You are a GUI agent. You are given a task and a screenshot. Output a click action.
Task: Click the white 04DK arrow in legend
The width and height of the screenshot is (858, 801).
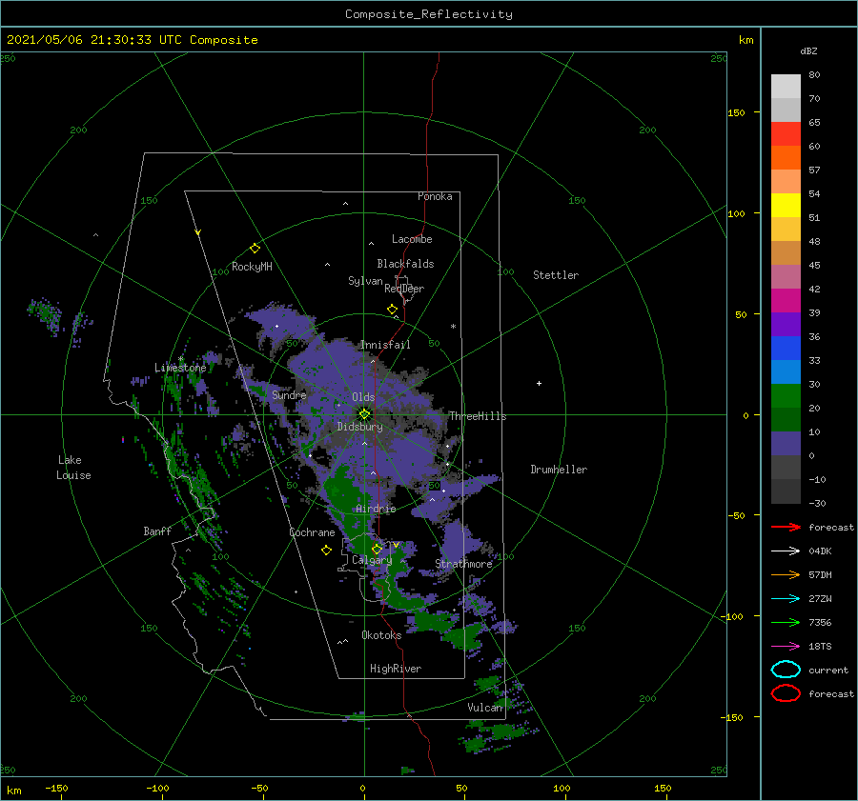click(786, 551)
